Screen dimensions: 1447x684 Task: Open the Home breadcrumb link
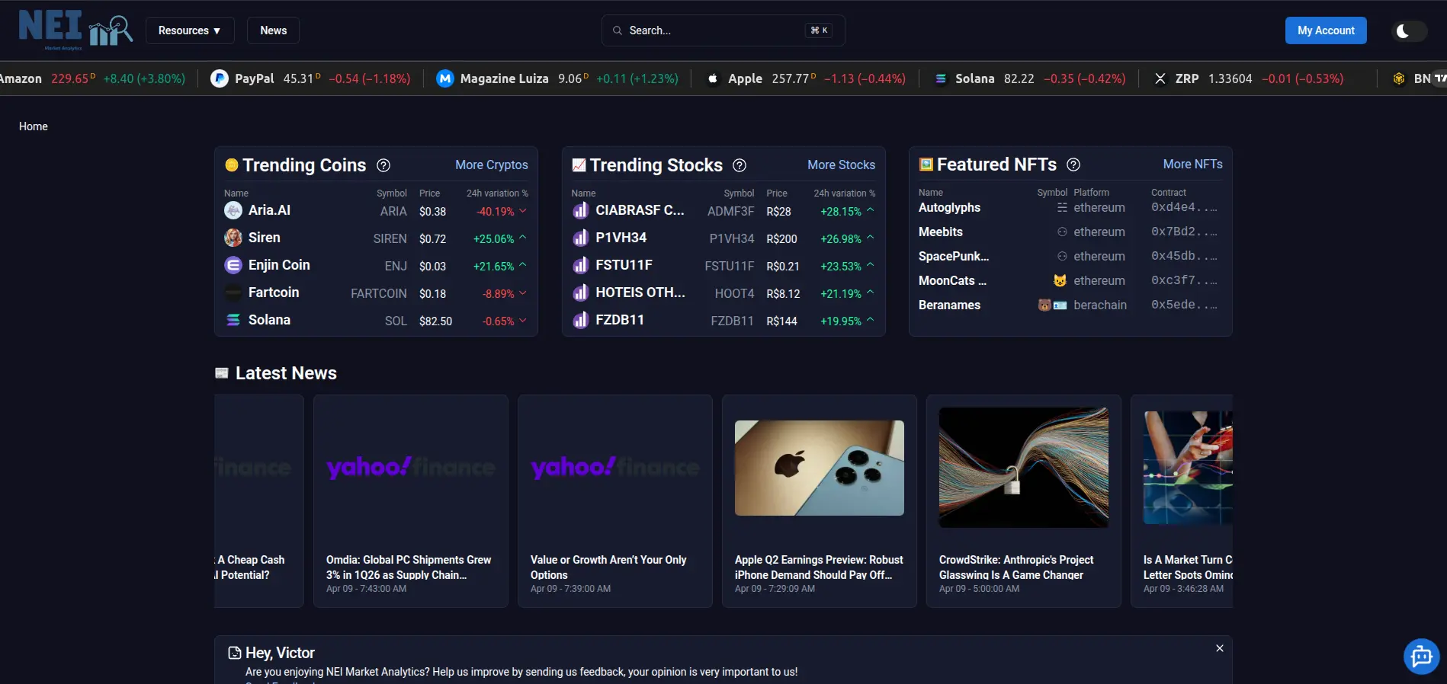pyautogui.click(x=34, y=126)
